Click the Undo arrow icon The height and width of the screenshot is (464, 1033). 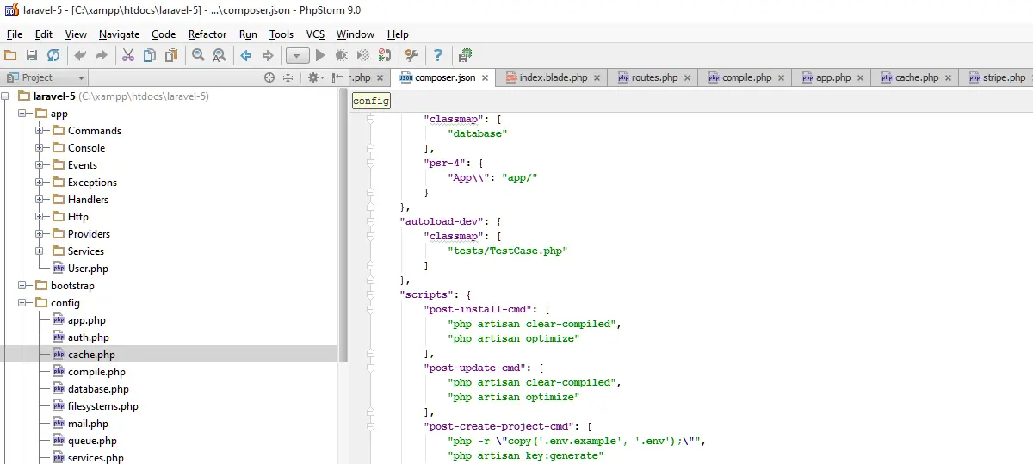(x=80, y=55)
